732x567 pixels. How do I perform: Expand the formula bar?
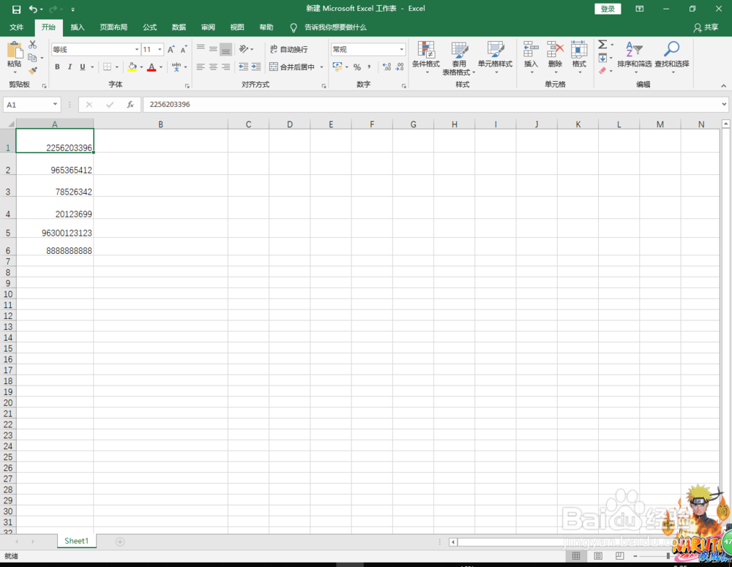(724, 105)
